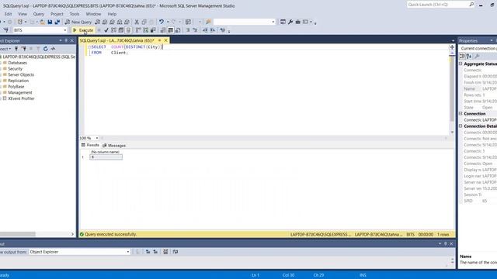Click the result cell showing 6
Viewport: 497px width, 279px height.
(106, 157)
